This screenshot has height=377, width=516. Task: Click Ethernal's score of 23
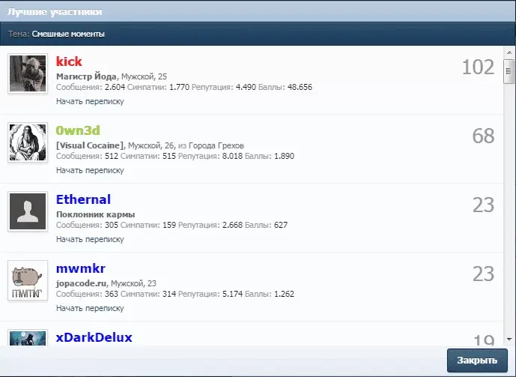click(x=483, y=205)
